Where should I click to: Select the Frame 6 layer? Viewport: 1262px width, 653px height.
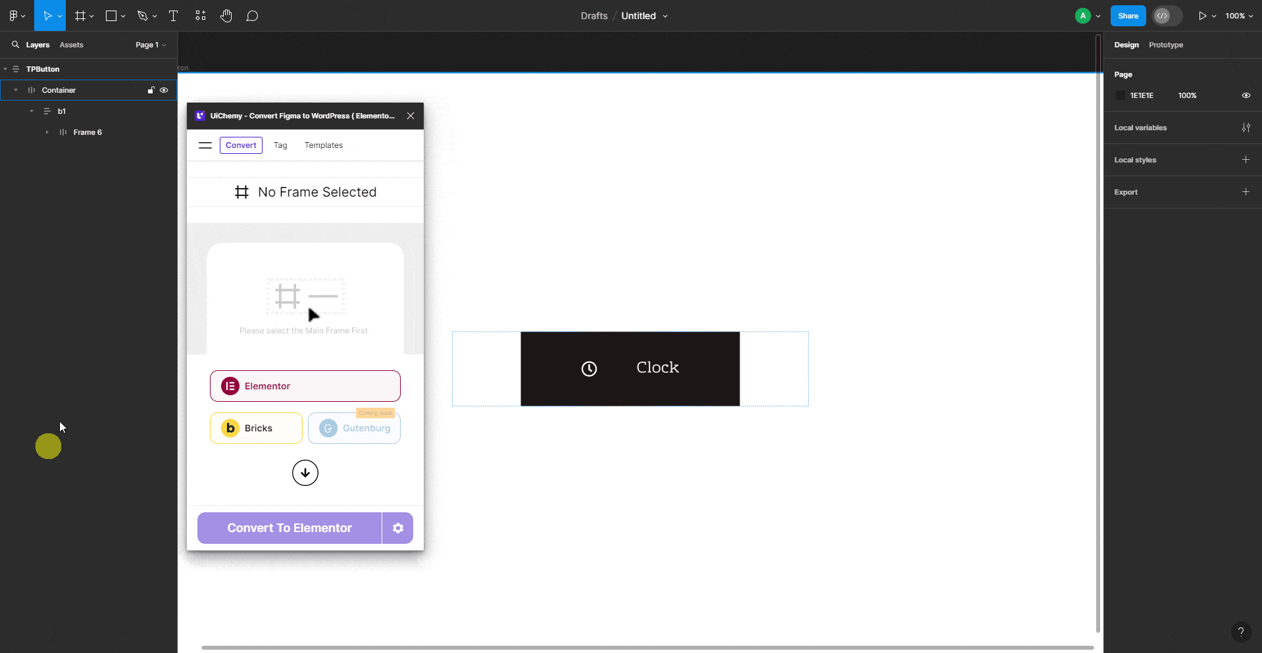pos(89,132)
